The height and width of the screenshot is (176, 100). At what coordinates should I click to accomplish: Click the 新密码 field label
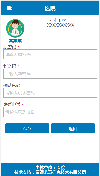pos(10,66)
